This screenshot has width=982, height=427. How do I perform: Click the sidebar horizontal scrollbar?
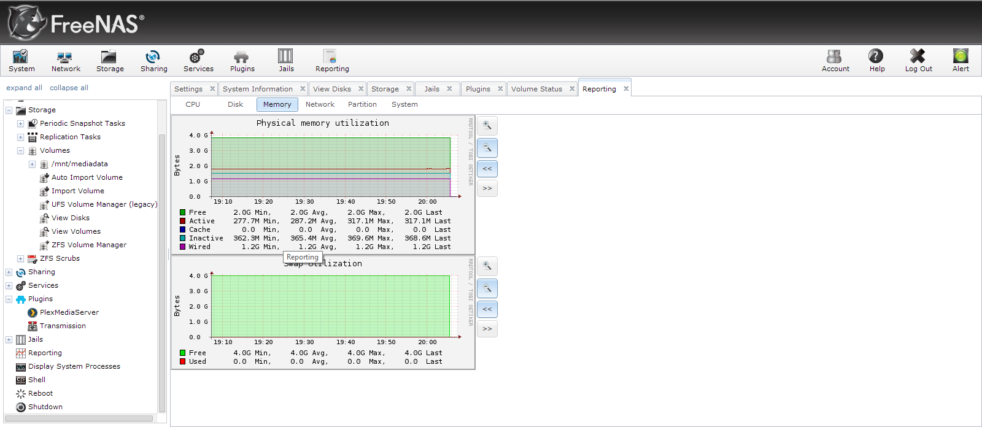[x=79, y=418]
